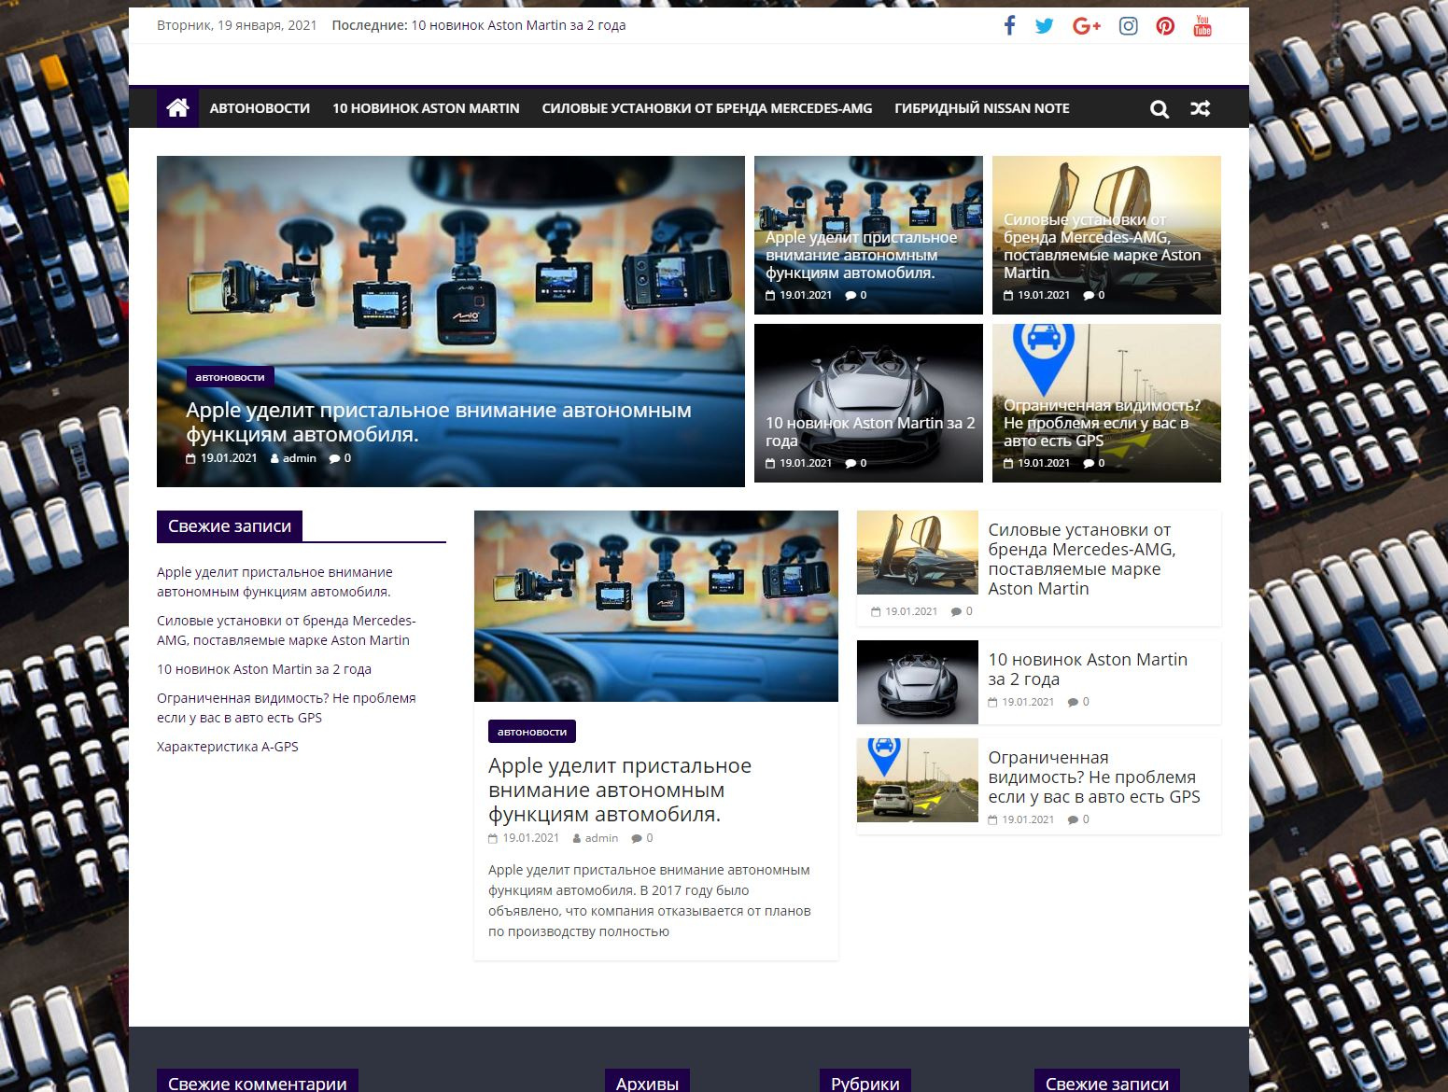This screenshot has height=1092, width=1448.
Task: Open the Twitter social icon
Action: tap(1044, 26)
